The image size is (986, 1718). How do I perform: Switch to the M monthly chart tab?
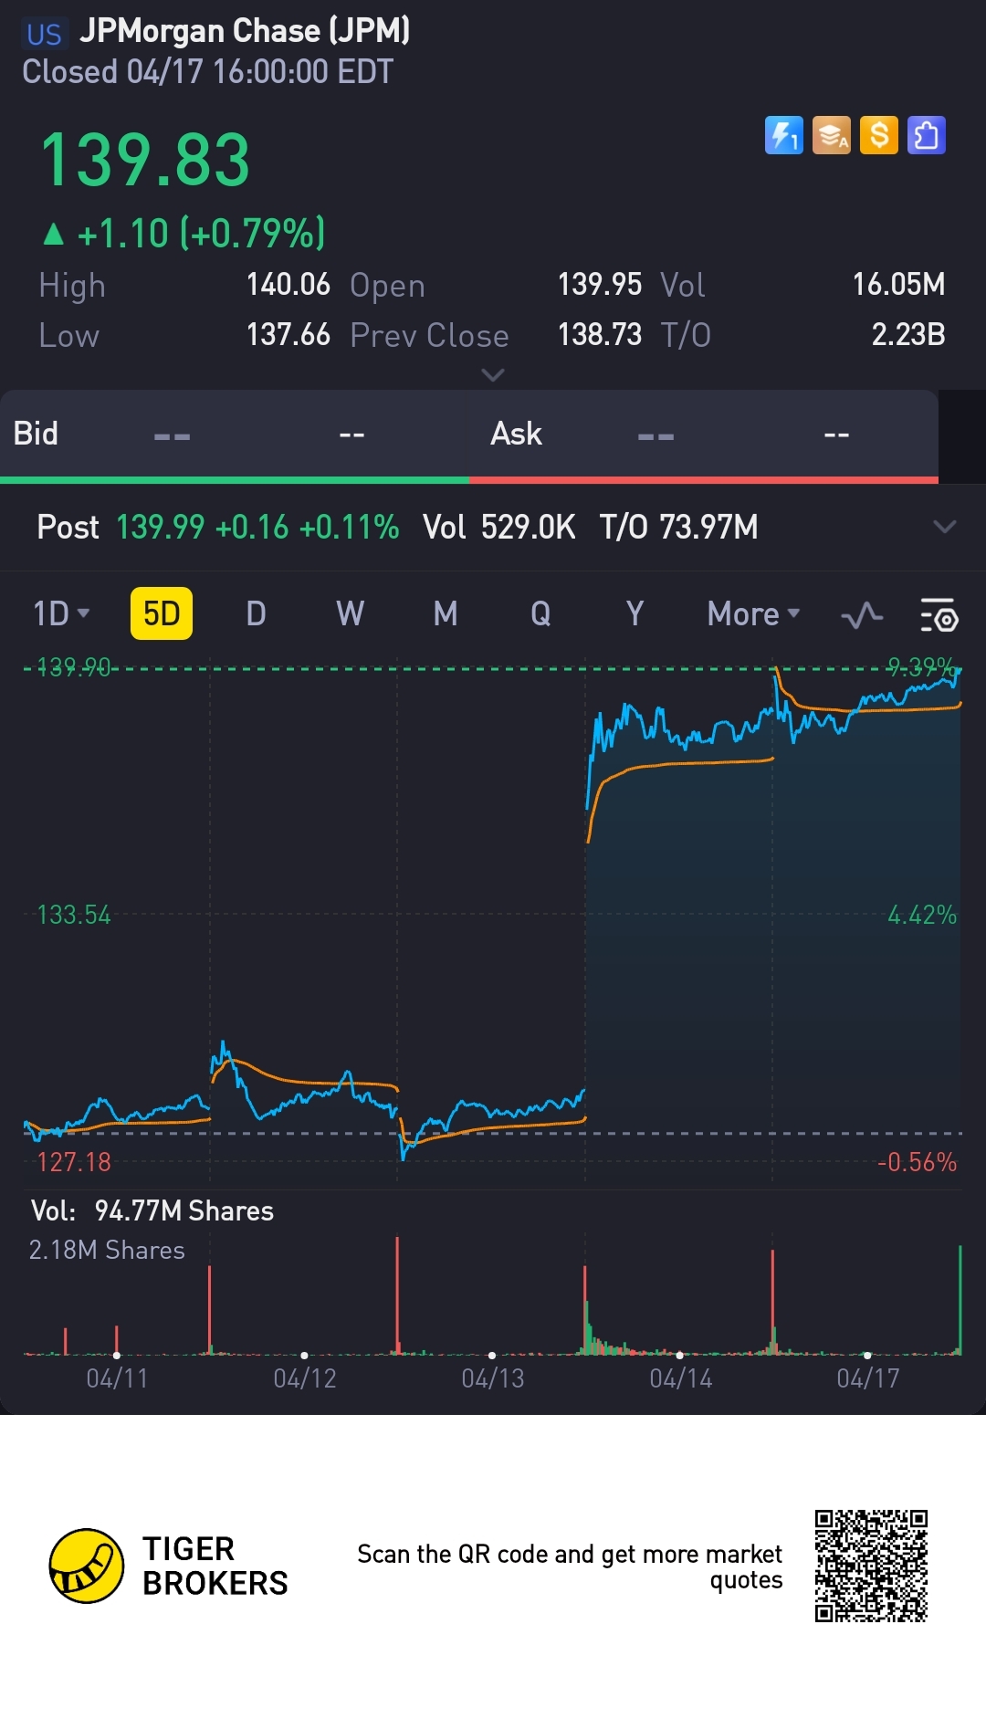click(446, 613)
